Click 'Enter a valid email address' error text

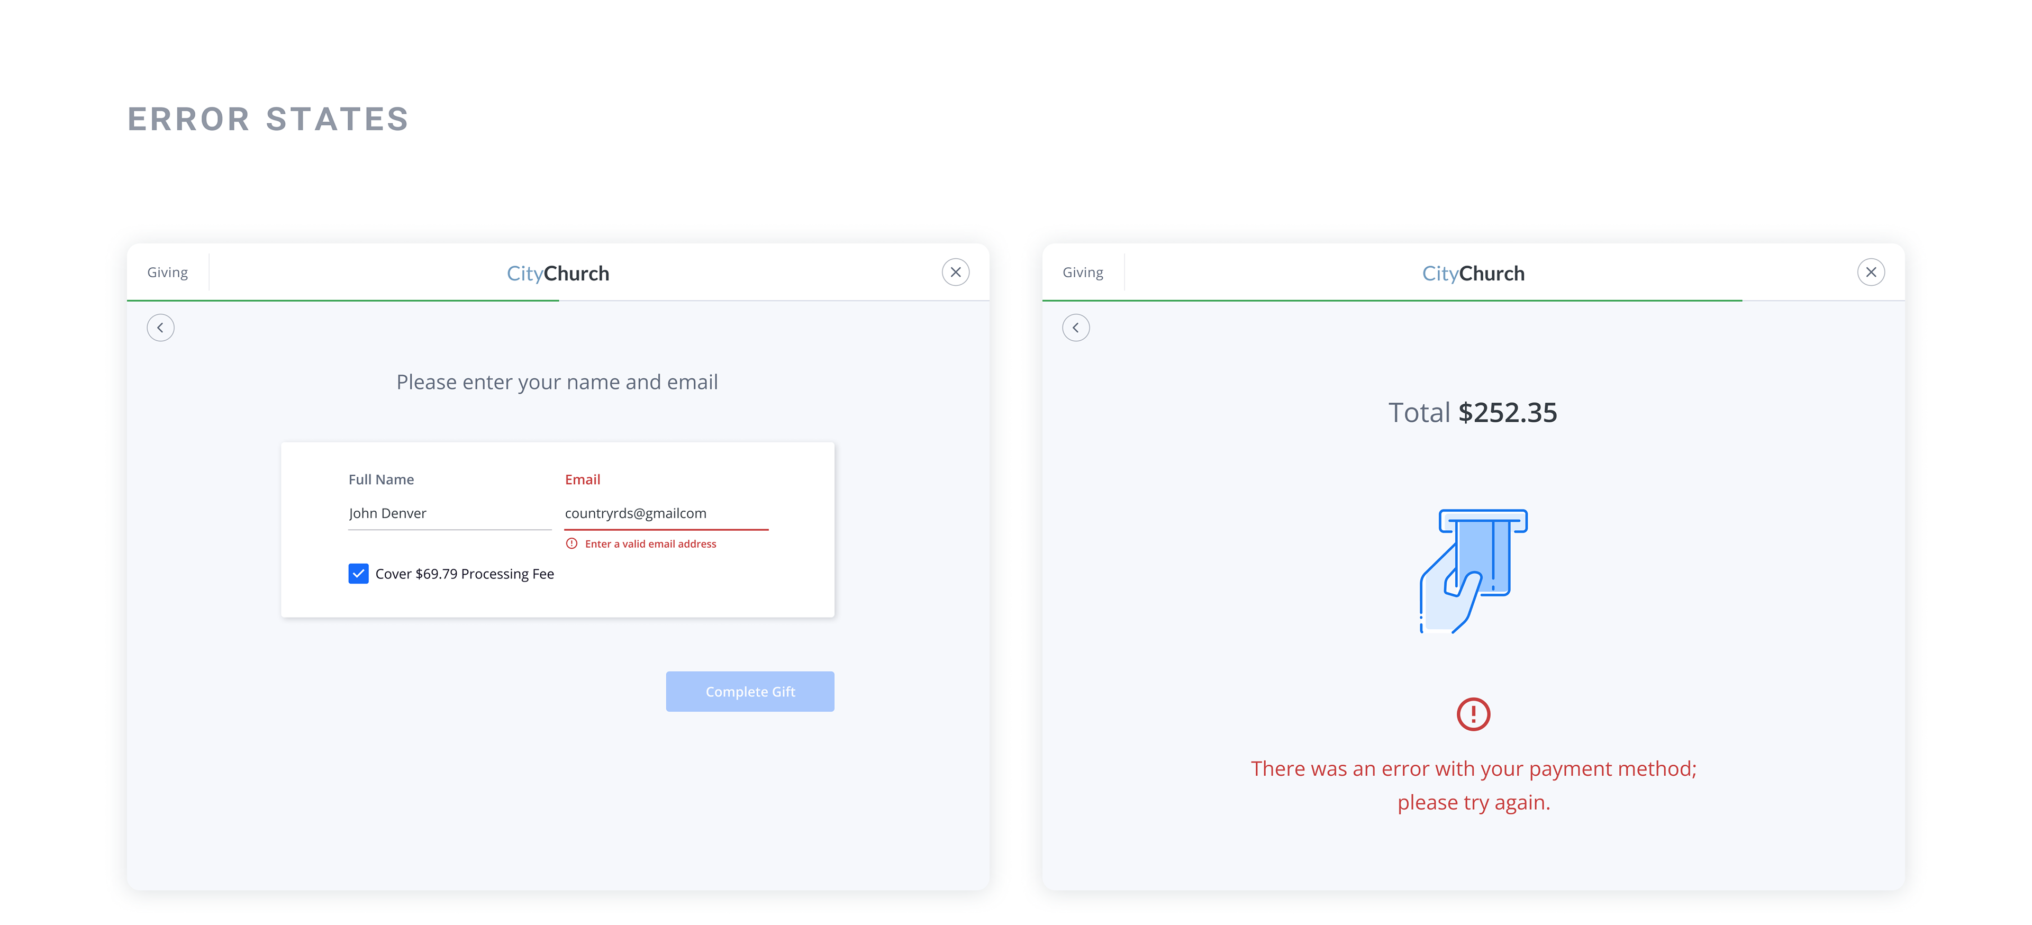651,544
